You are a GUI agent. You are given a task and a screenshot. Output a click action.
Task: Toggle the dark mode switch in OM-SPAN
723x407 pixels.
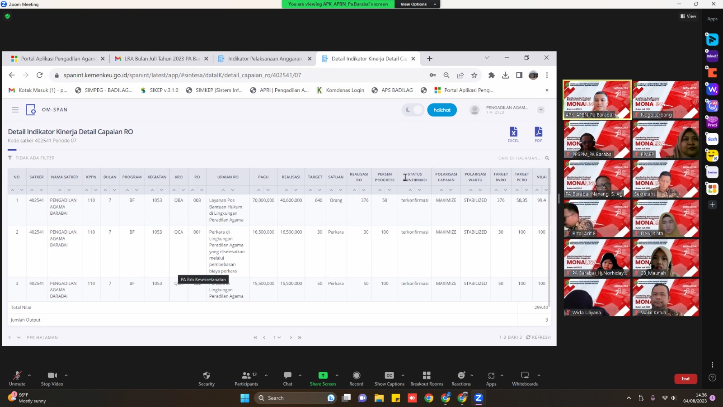coord(413,110)
